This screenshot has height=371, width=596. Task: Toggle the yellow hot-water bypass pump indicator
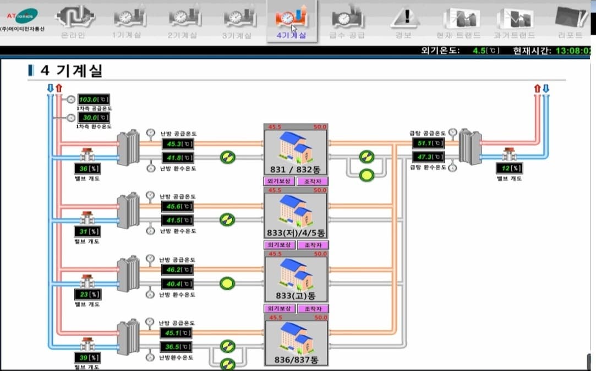[367, 175]
